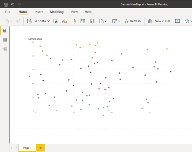Open the Enter data table icon
The width and height of the screenshot is (192, 152).
83,21
